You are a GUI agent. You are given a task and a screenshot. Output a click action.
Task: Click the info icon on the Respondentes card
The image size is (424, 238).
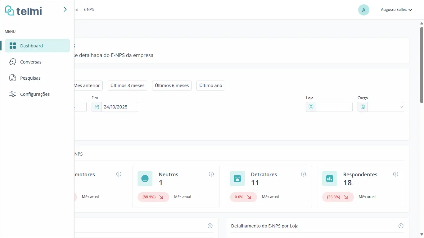click(x=396, y=174)
